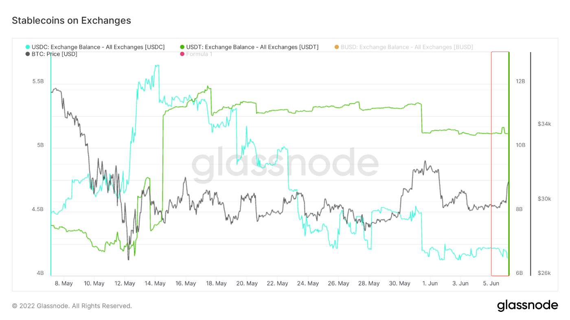Click the pink Formula 1 legend dot

pyautogui.click(x=182, y=54)
